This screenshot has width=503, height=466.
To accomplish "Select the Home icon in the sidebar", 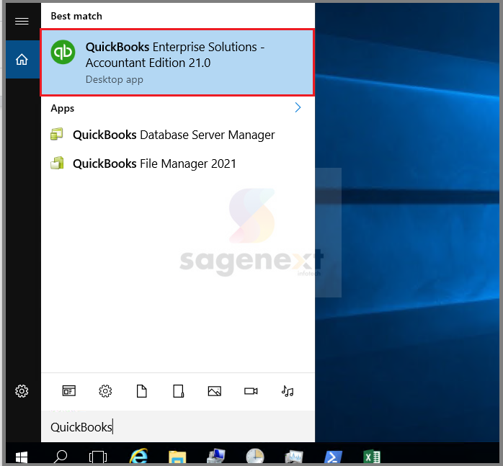I will coord(22,59).
